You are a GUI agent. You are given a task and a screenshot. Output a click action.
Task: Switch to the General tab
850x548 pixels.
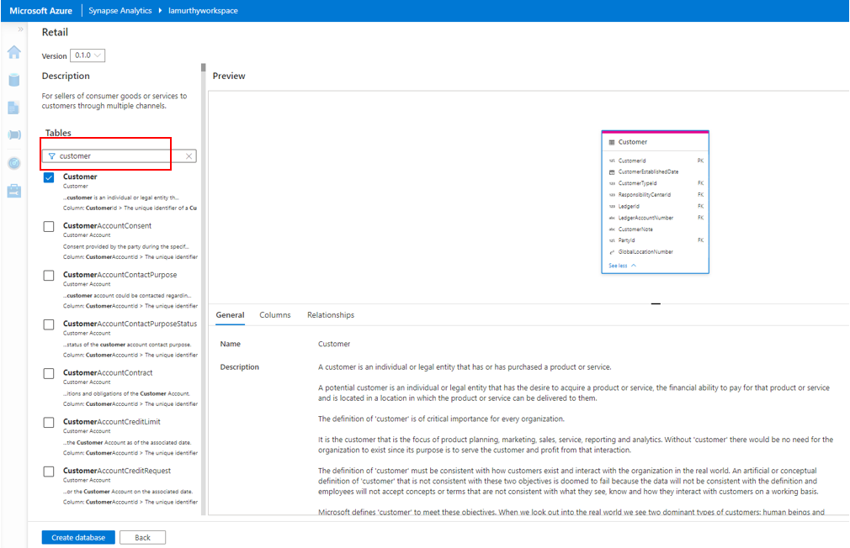[230, 315]
